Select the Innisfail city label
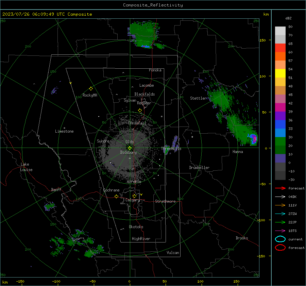 coord(137,123)
